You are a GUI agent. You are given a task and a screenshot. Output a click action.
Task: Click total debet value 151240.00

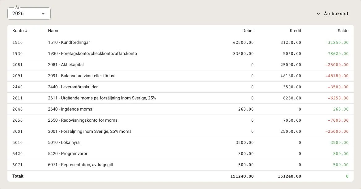pos(242,176)
